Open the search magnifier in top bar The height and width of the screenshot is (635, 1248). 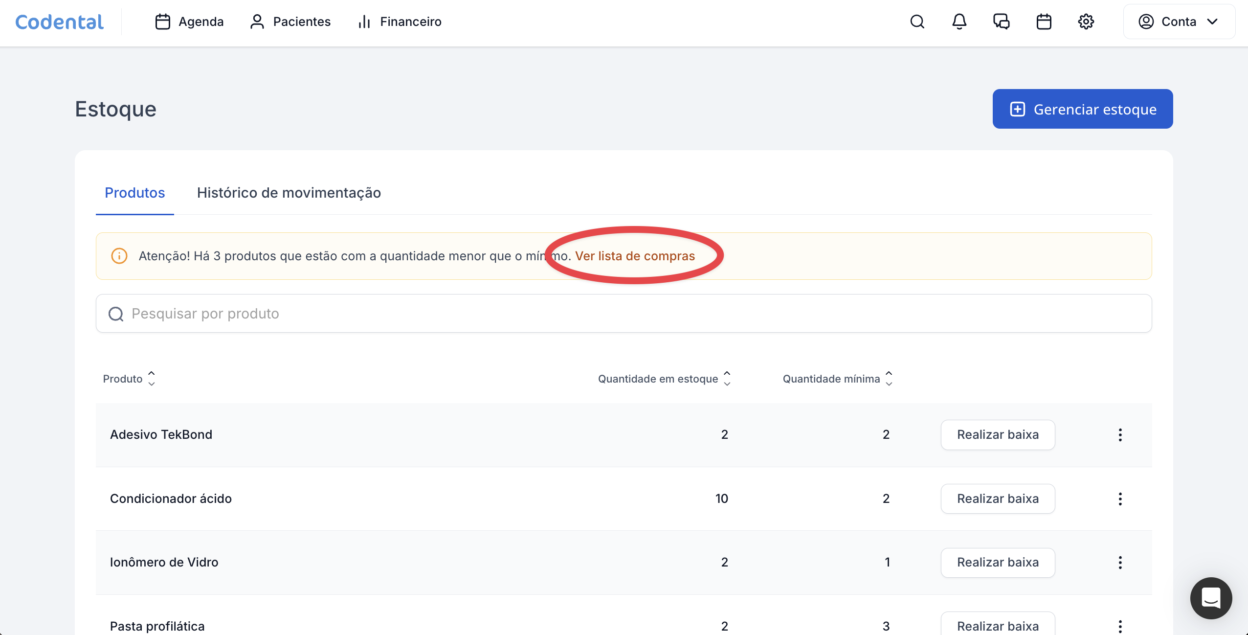click(x=917, y=22)
